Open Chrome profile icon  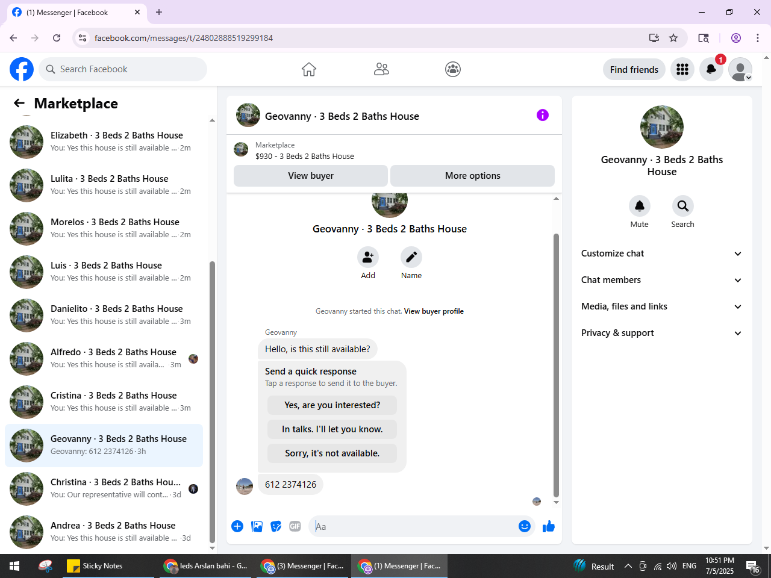(x=736, y=38)
